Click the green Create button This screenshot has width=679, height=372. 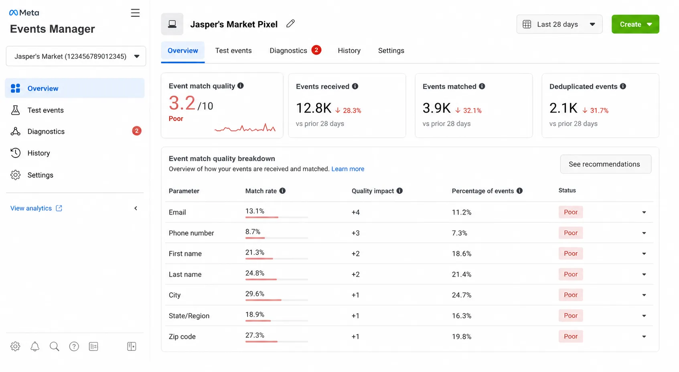635,24
